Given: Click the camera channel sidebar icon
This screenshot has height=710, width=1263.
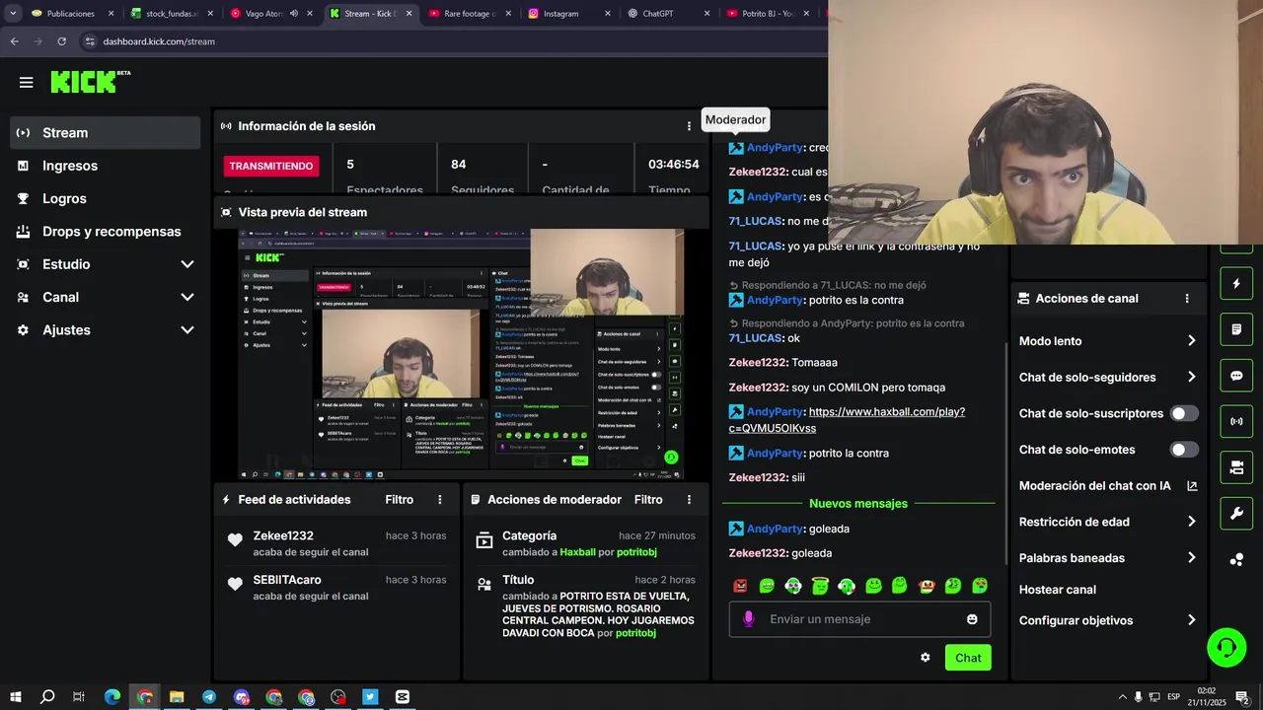Looking at the screenshot, I should tap(1236, 467).
